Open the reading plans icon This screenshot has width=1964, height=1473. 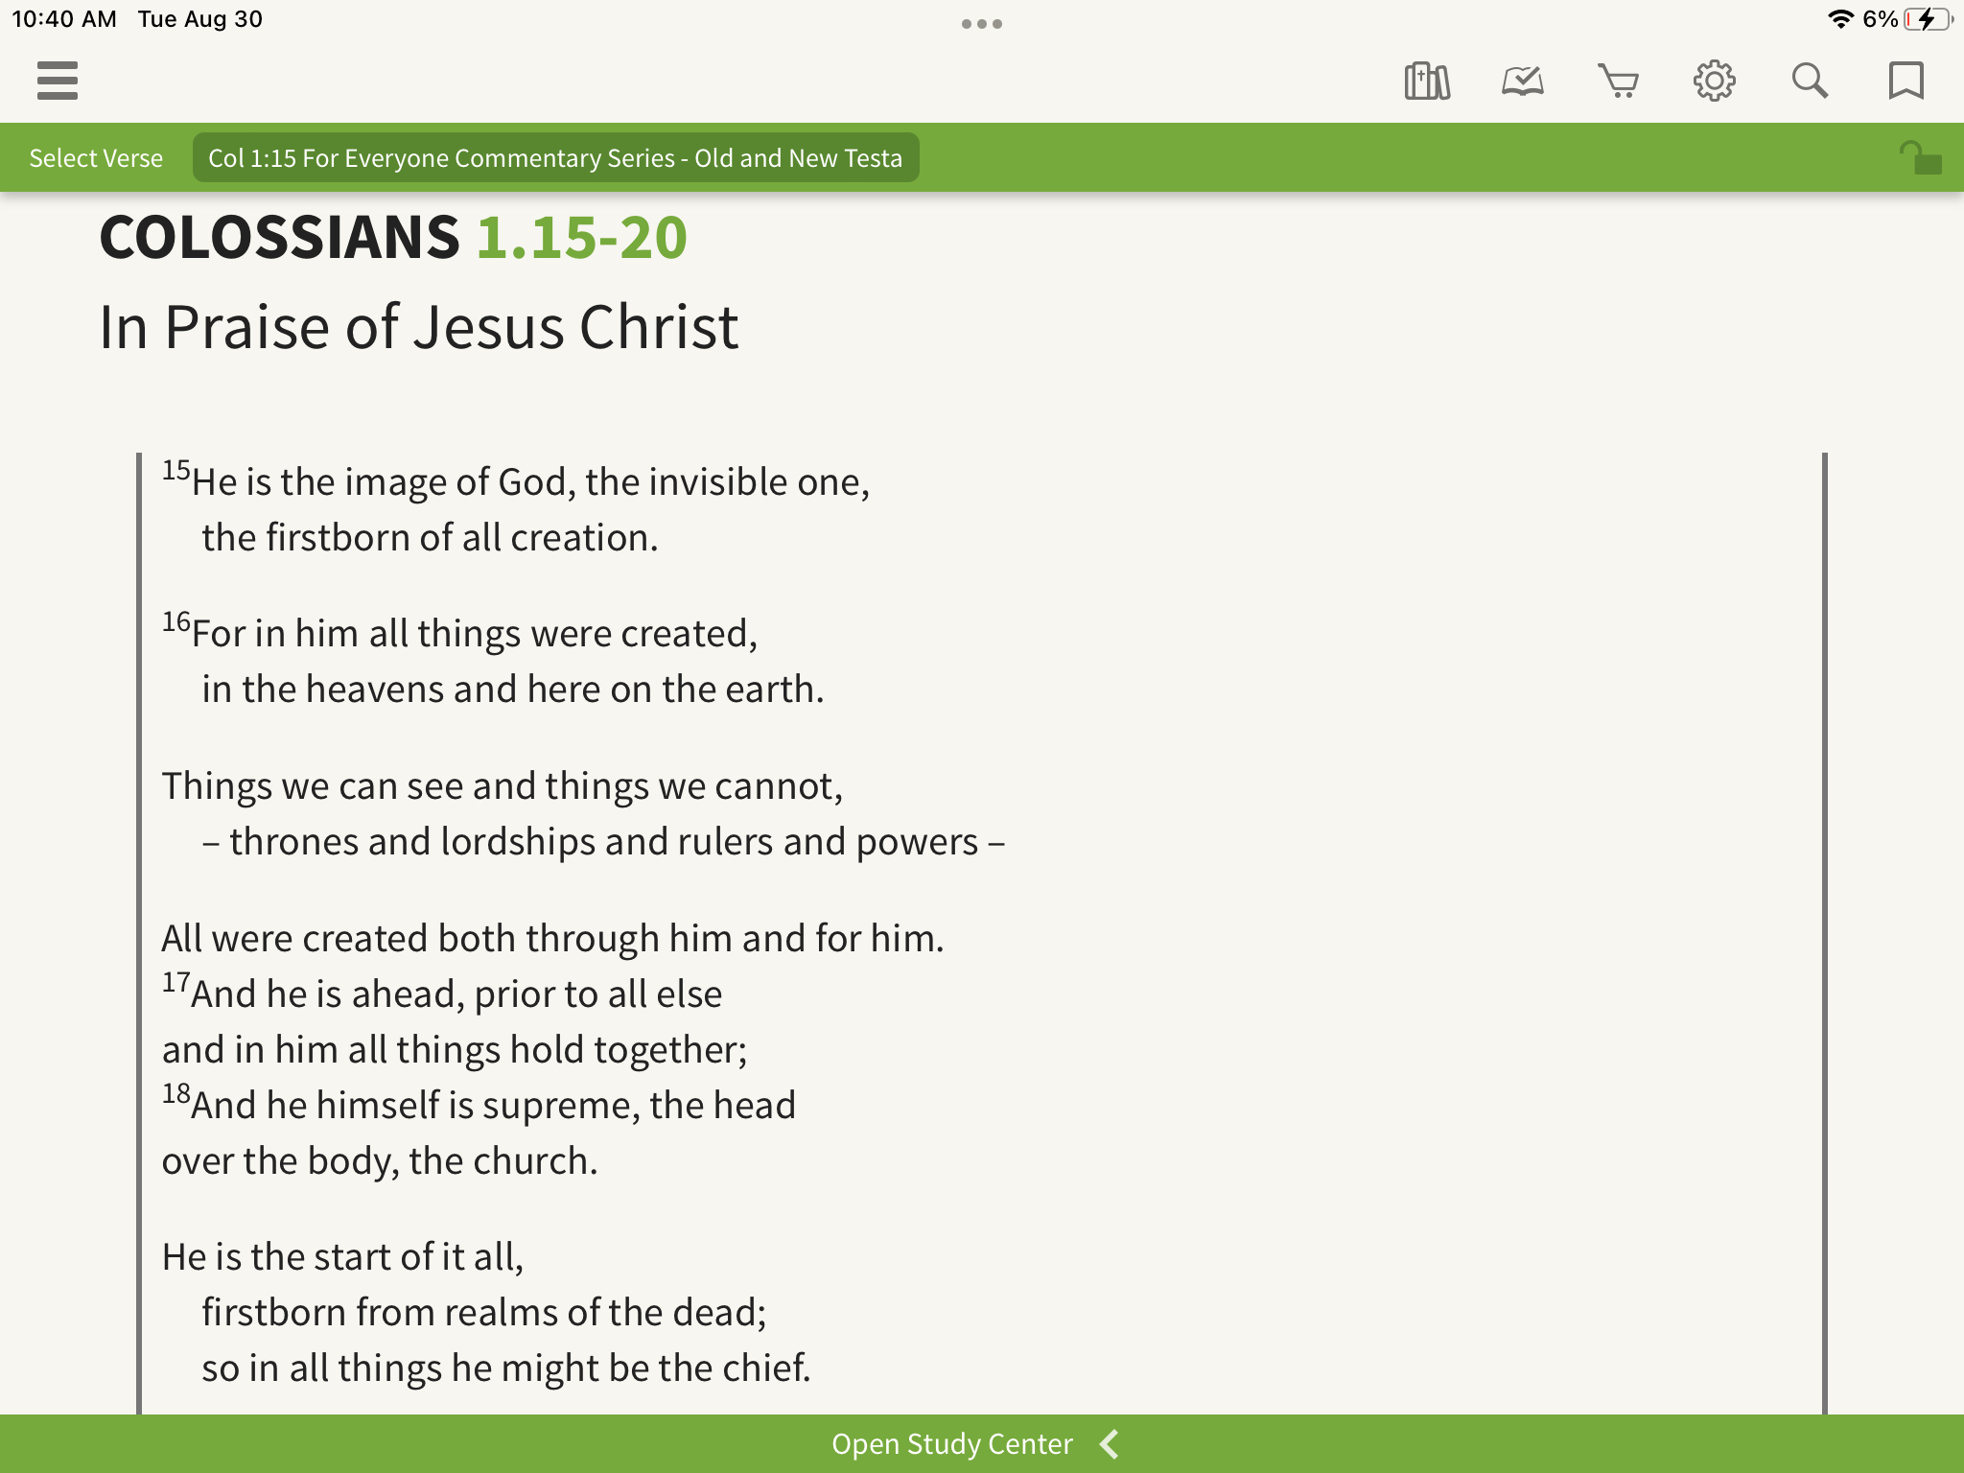point(1522,81)
